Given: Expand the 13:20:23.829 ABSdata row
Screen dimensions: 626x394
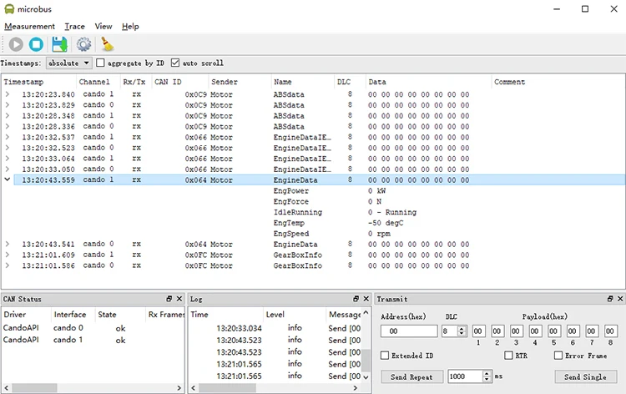Looking at the screenshot, I should point(8,105).
